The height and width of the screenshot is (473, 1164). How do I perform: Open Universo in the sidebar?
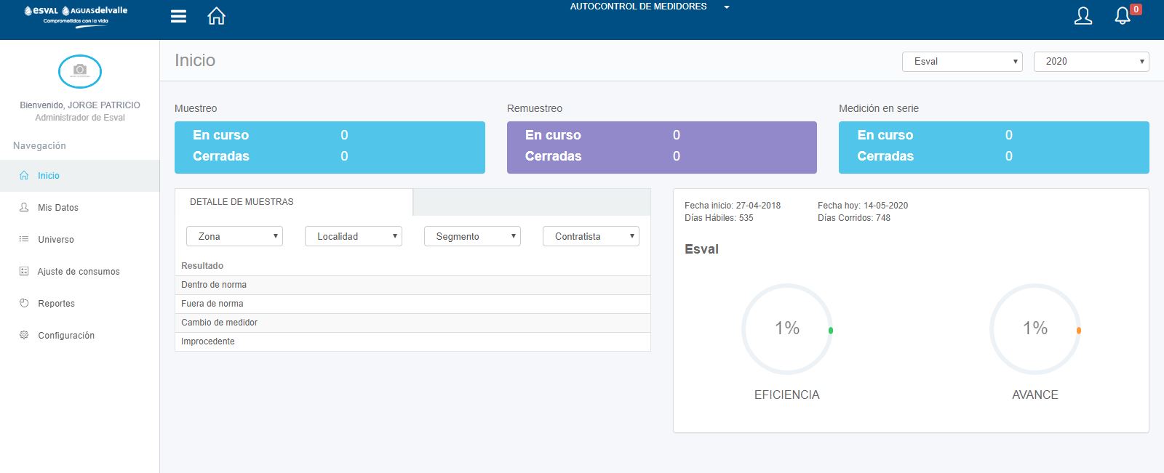point(56,240)
